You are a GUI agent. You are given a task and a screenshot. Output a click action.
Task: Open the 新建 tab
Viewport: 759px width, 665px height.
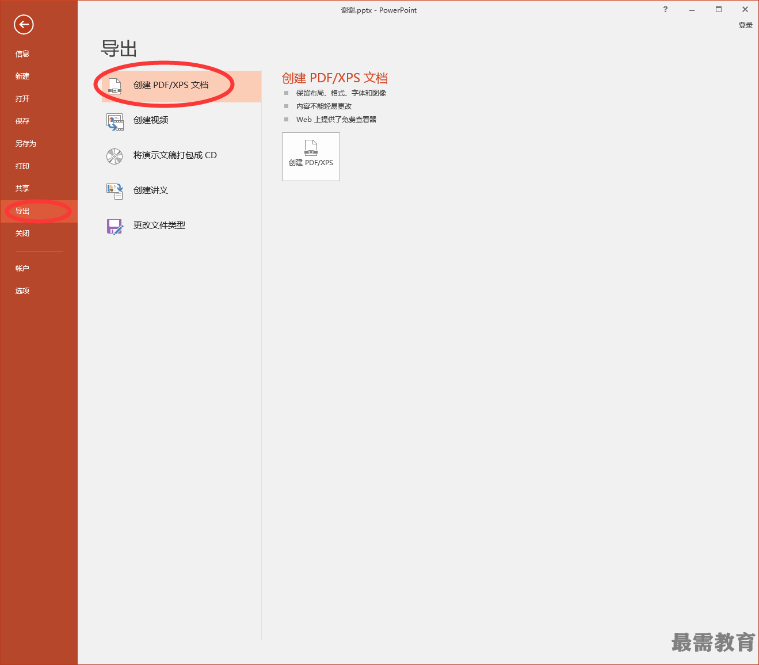click(x=39, y=77)
